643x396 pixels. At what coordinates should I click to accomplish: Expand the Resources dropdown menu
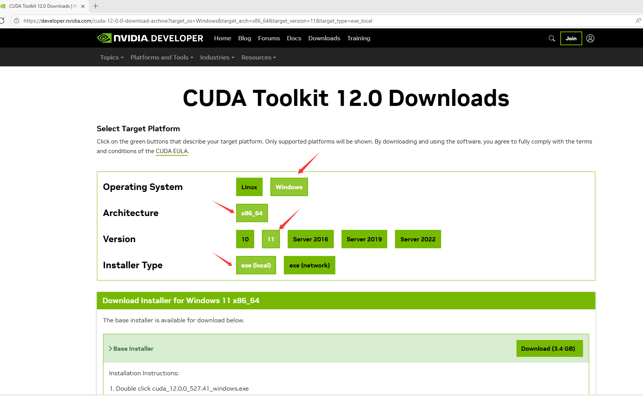pyautogui.click(x=259, y=57)
